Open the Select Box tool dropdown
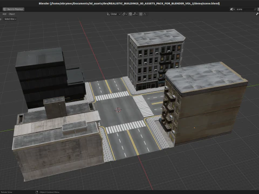259x194 pixels. (x=10, y=19)
